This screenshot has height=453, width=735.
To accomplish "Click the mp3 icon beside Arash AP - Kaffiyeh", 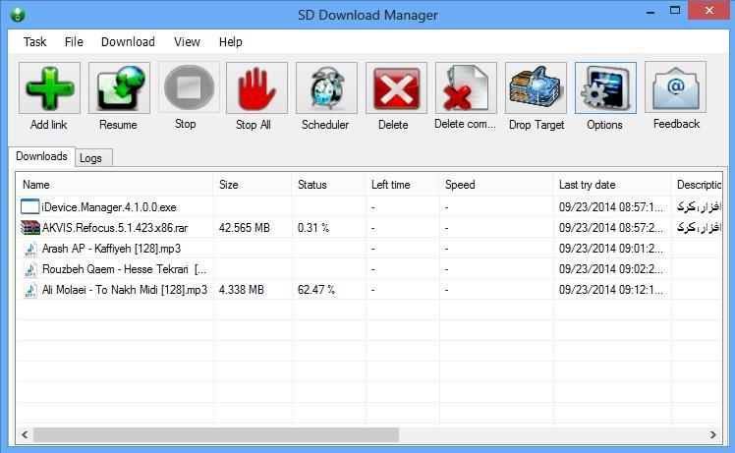I will (x=30, y=249).
